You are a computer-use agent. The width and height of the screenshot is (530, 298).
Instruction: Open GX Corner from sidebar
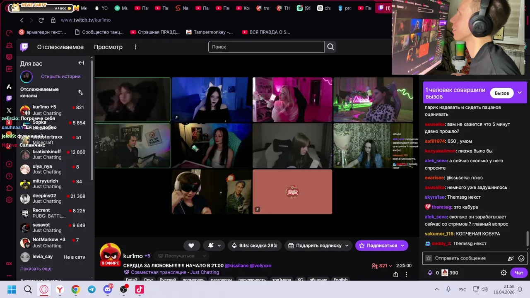(x=9, y=263)
